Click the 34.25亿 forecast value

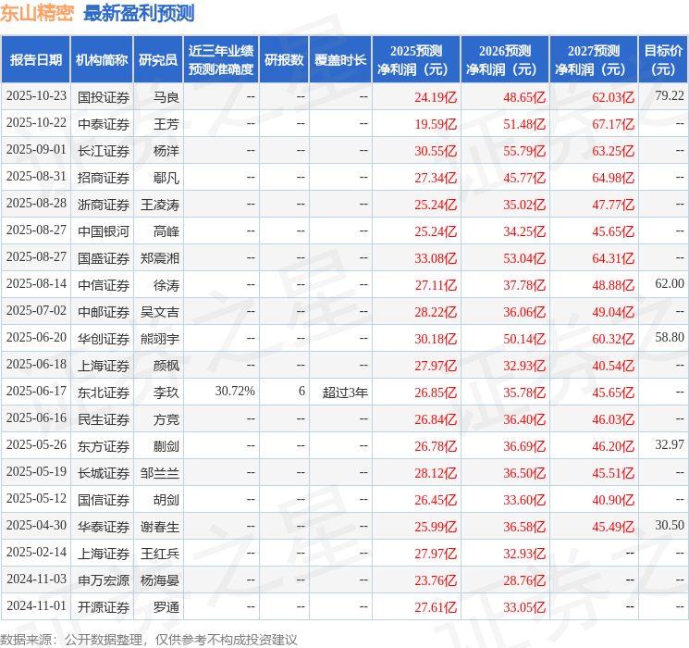pos(524,231)
